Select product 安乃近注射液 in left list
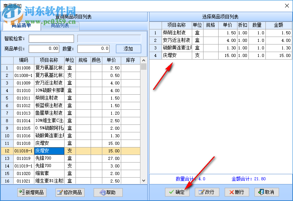The height and width of the screenshot is (201, 293). tap(71, 83)
